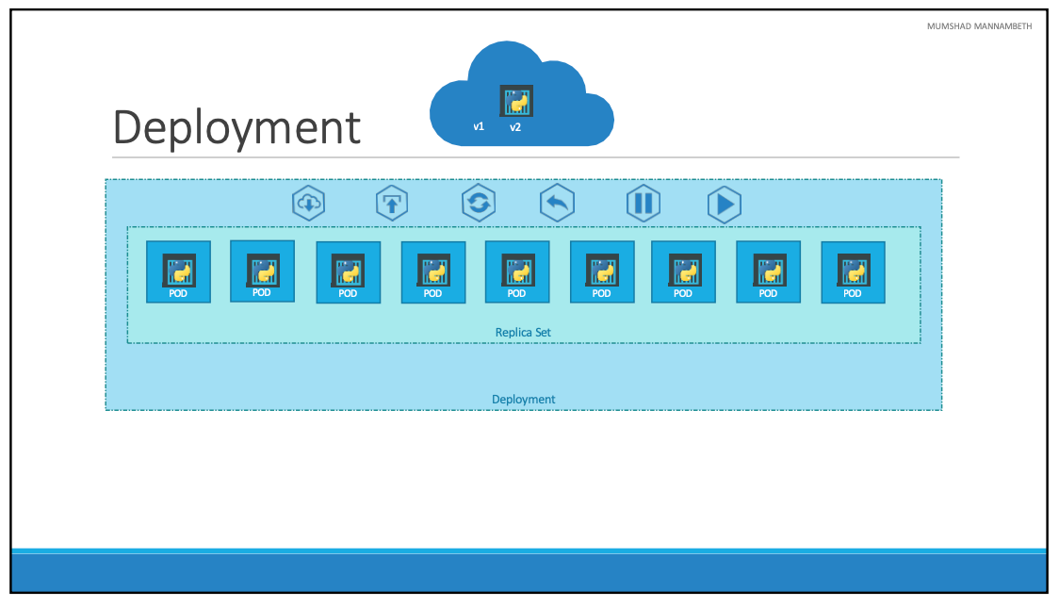This screenshot has height=607, width=1059.
Task: Select the seventh POD from the left
Action: coord(683,271)
